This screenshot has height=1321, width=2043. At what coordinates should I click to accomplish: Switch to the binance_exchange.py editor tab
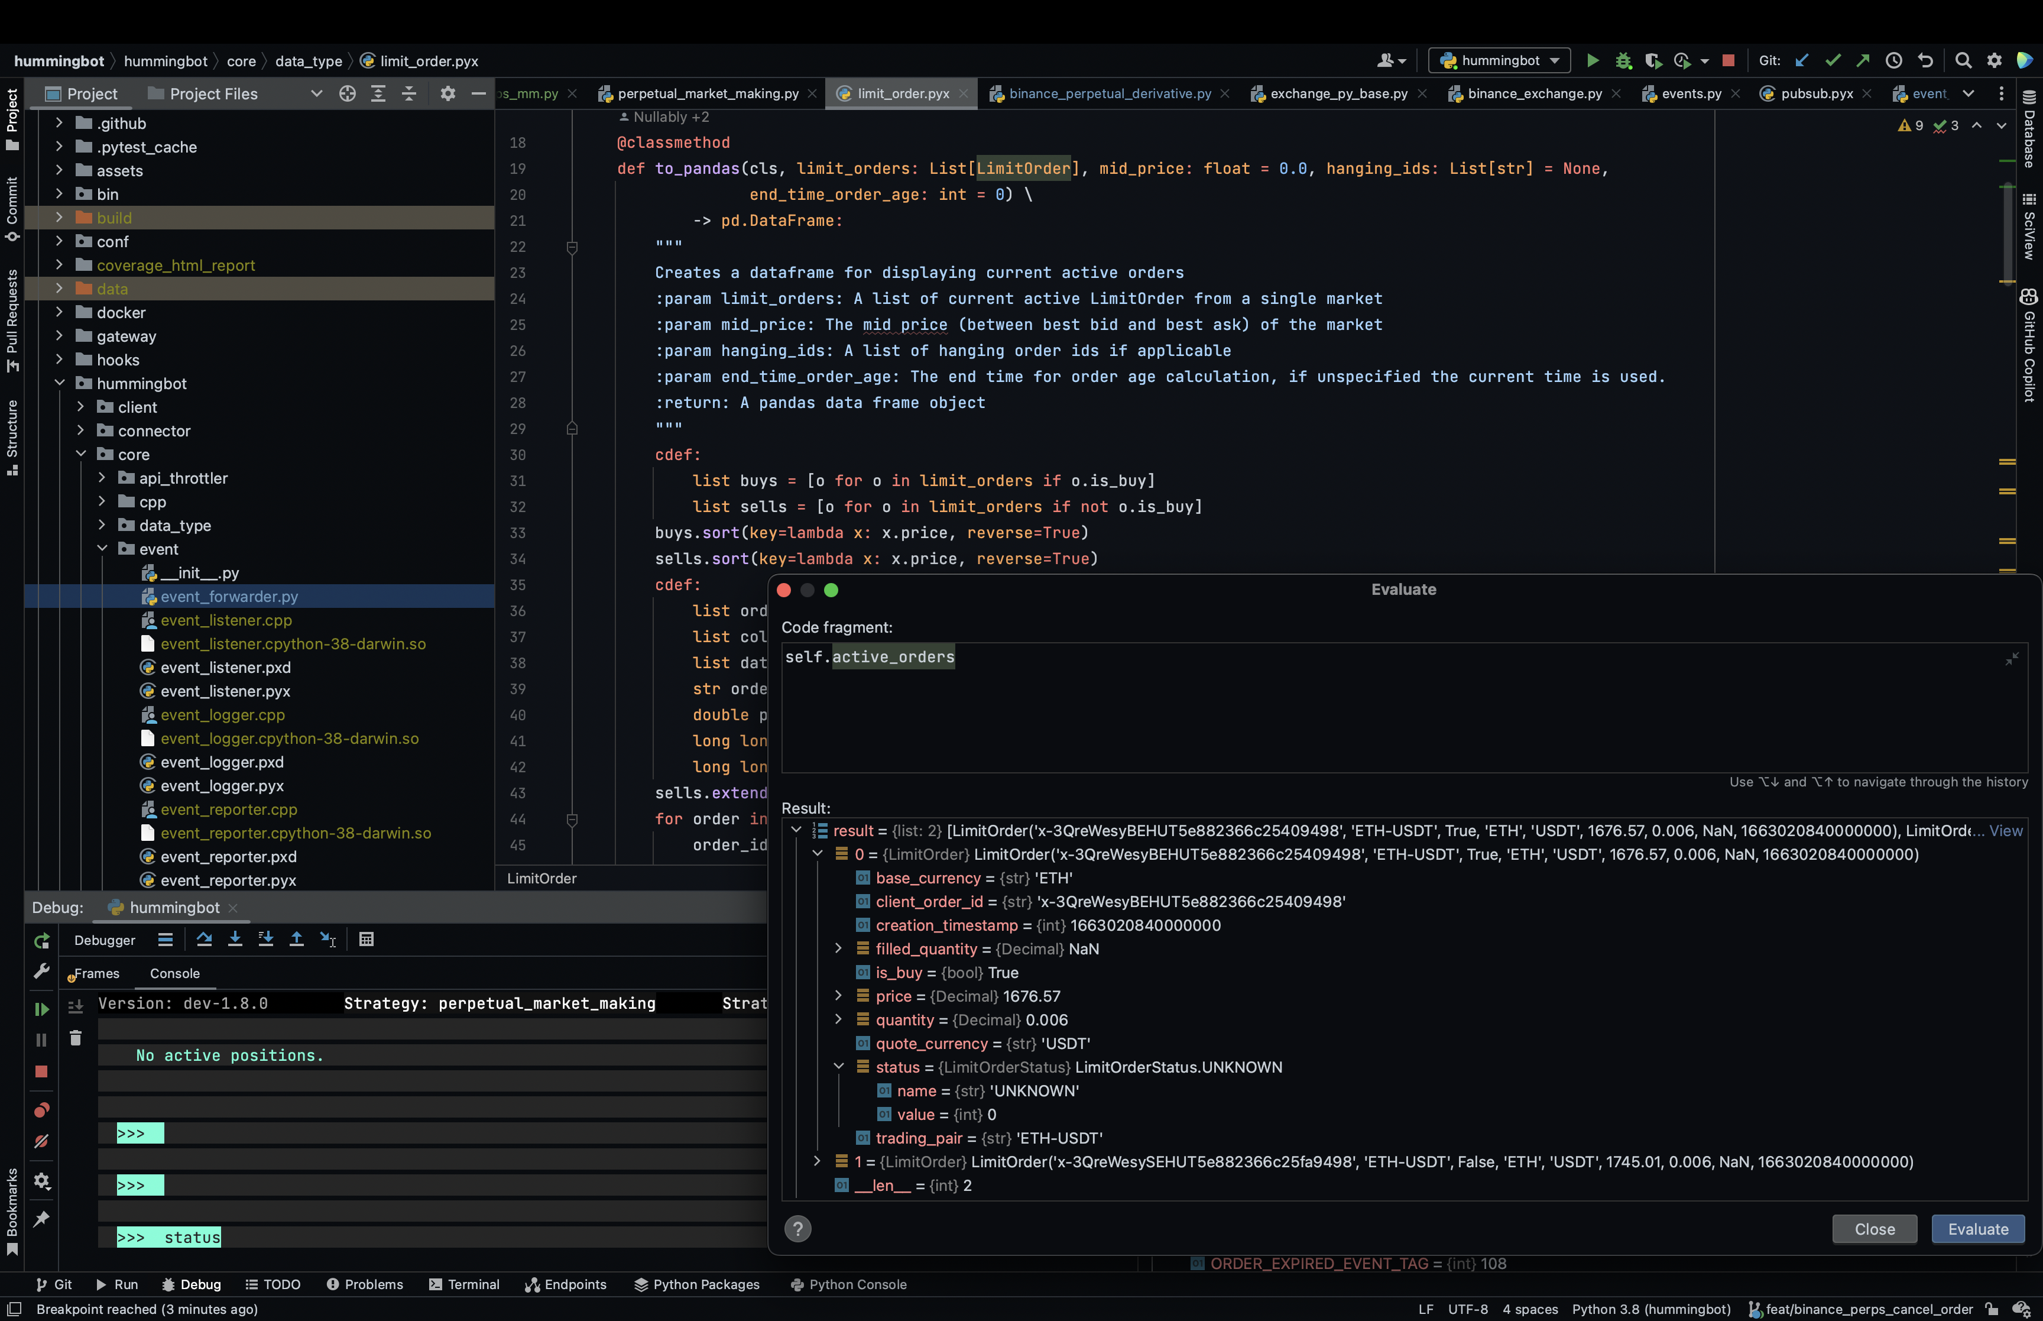(1534, 93)
